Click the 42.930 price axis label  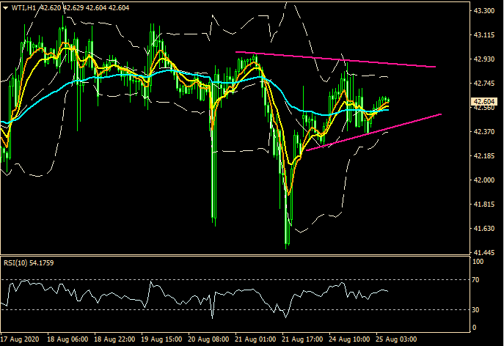click(485, 59)
